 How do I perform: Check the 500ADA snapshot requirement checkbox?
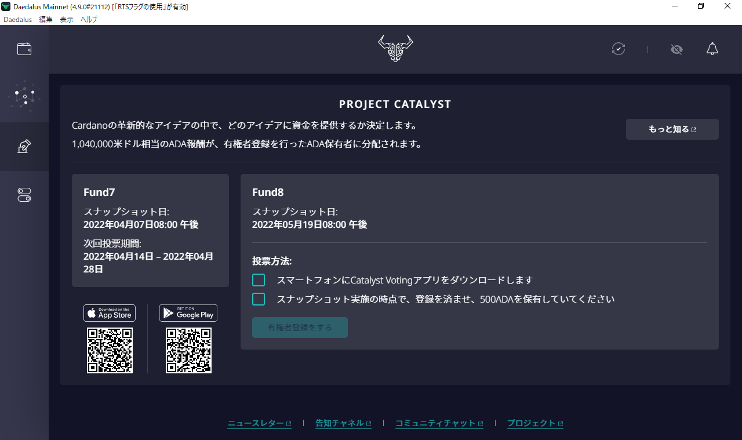click(259, 300)
